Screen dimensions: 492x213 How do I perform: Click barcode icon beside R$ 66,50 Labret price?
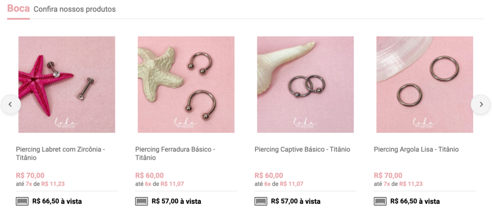point(22,201)
